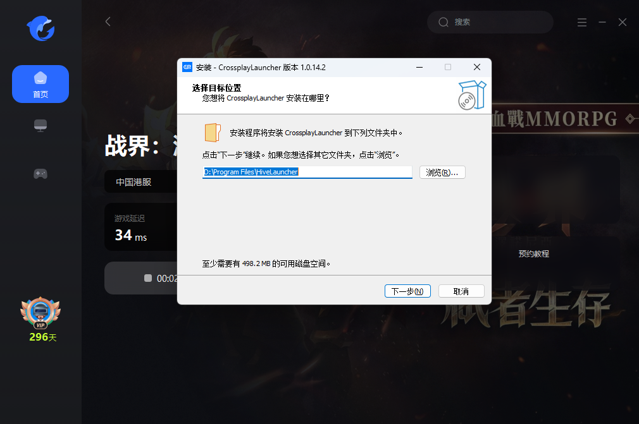
Task: Go back using the left chevron arrow
Action: click(108, 21)
